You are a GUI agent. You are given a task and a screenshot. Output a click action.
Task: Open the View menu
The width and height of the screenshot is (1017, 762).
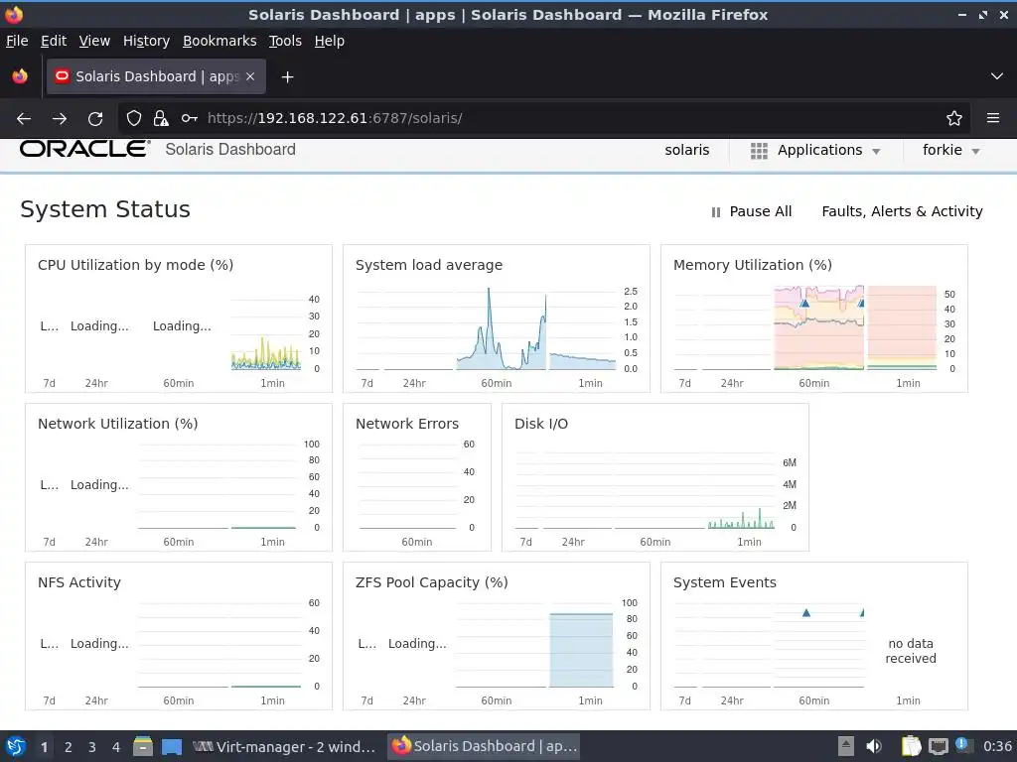[x=94, y=41]
